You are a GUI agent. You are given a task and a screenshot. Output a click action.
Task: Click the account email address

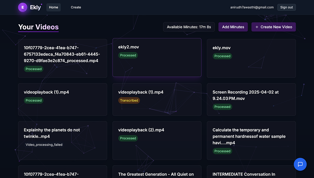pos(252,7)
